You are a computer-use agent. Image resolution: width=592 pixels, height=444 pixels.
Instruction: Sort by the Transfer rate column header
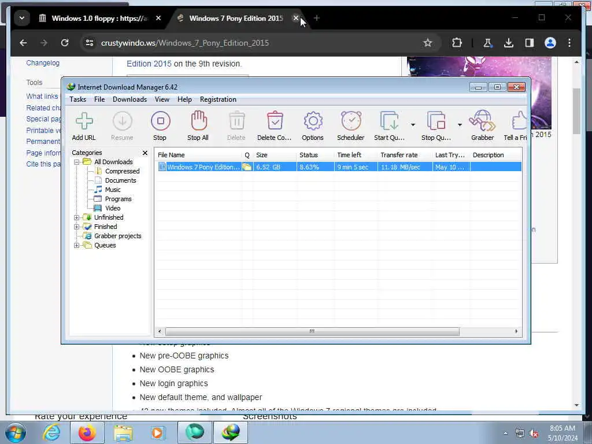click(x=405, y=155)
